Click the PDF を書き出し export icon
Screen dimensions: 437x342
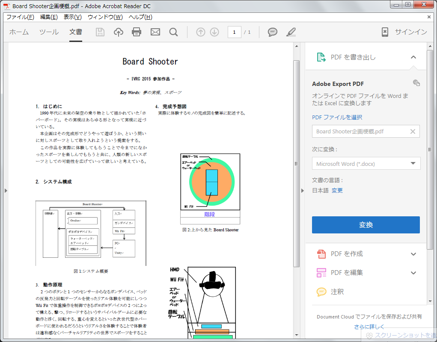coord(321,57)
